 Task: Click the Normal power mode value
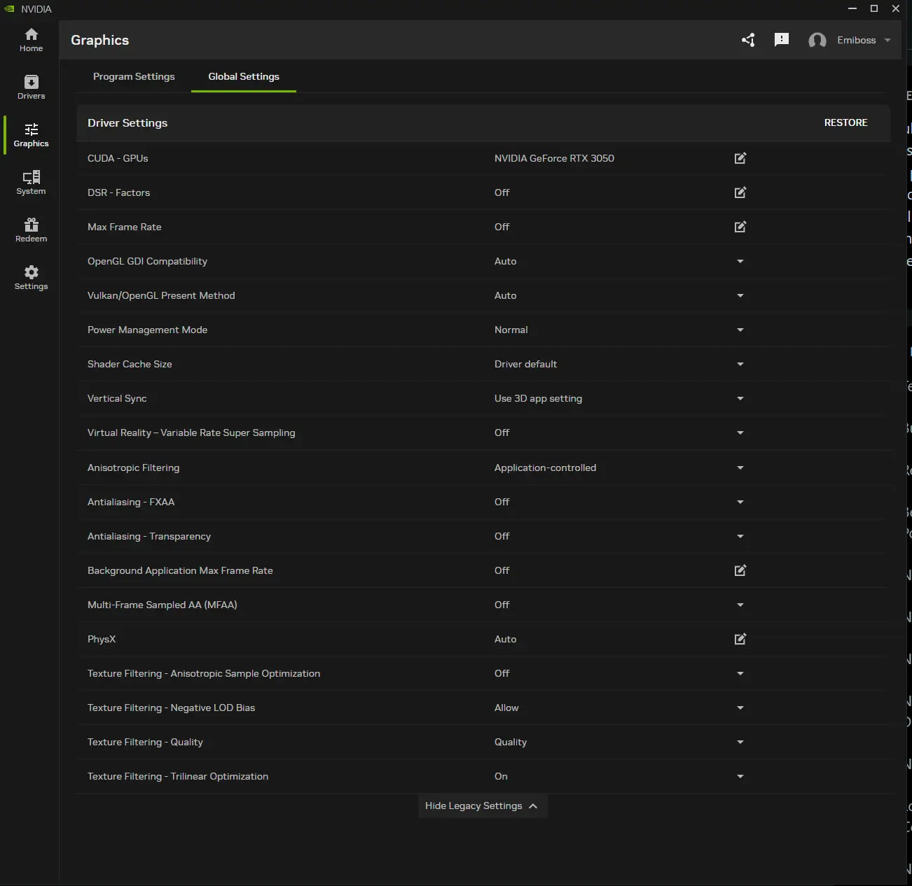coord(511,330)
